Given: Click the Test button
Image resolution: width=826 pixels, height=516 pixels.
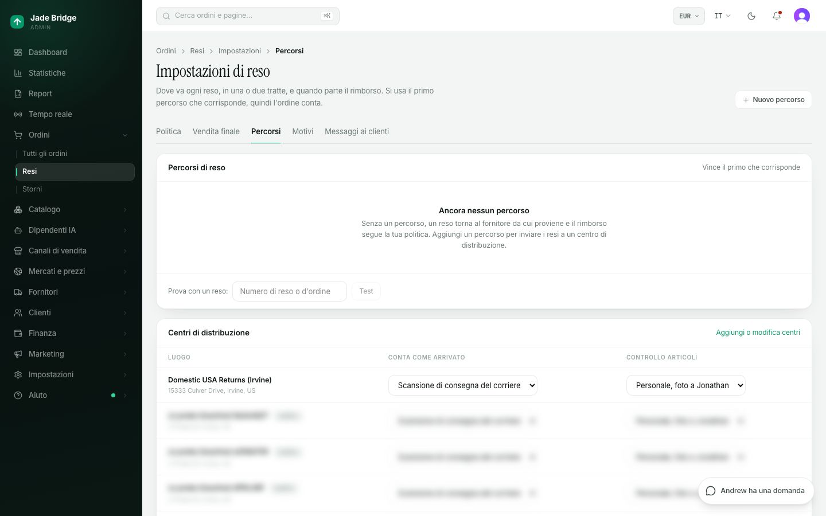Looking at the screenshot, I should pos(366,291).
